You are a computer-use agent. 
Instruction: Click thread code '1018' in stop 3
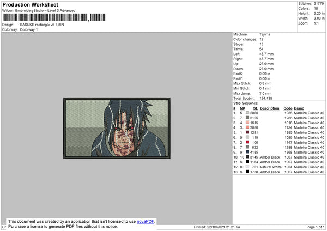click(x=288, y=123)
